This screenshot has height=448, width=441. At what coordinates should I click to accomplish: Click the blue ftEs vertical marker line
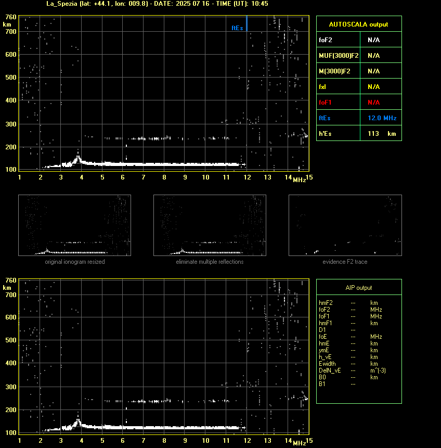pos(247,23)
